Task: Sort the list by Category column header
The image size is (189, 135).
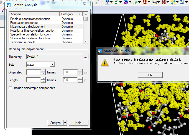Action: (71, 14)
